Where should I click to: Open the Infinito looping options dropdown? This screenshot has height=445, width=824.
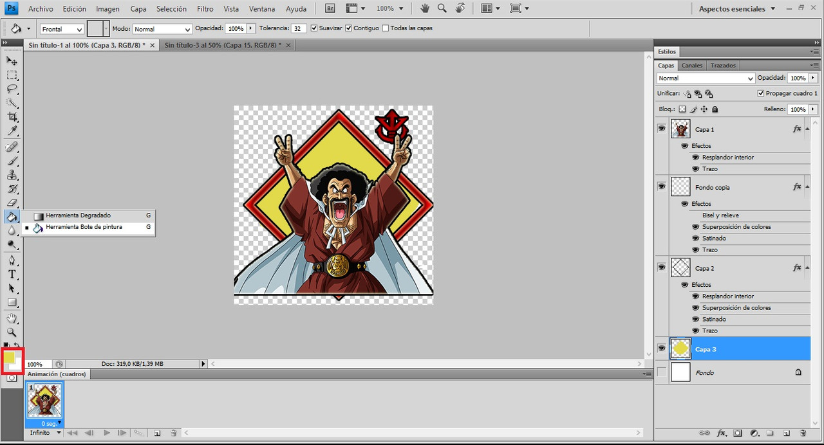(44, 433)
